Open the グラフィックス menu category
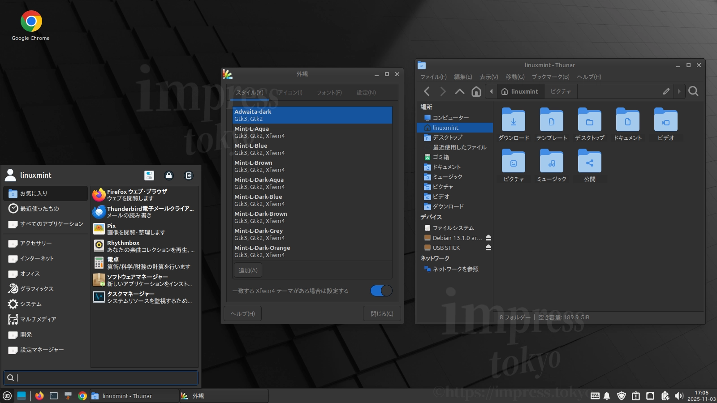 [x=46, y=289]
